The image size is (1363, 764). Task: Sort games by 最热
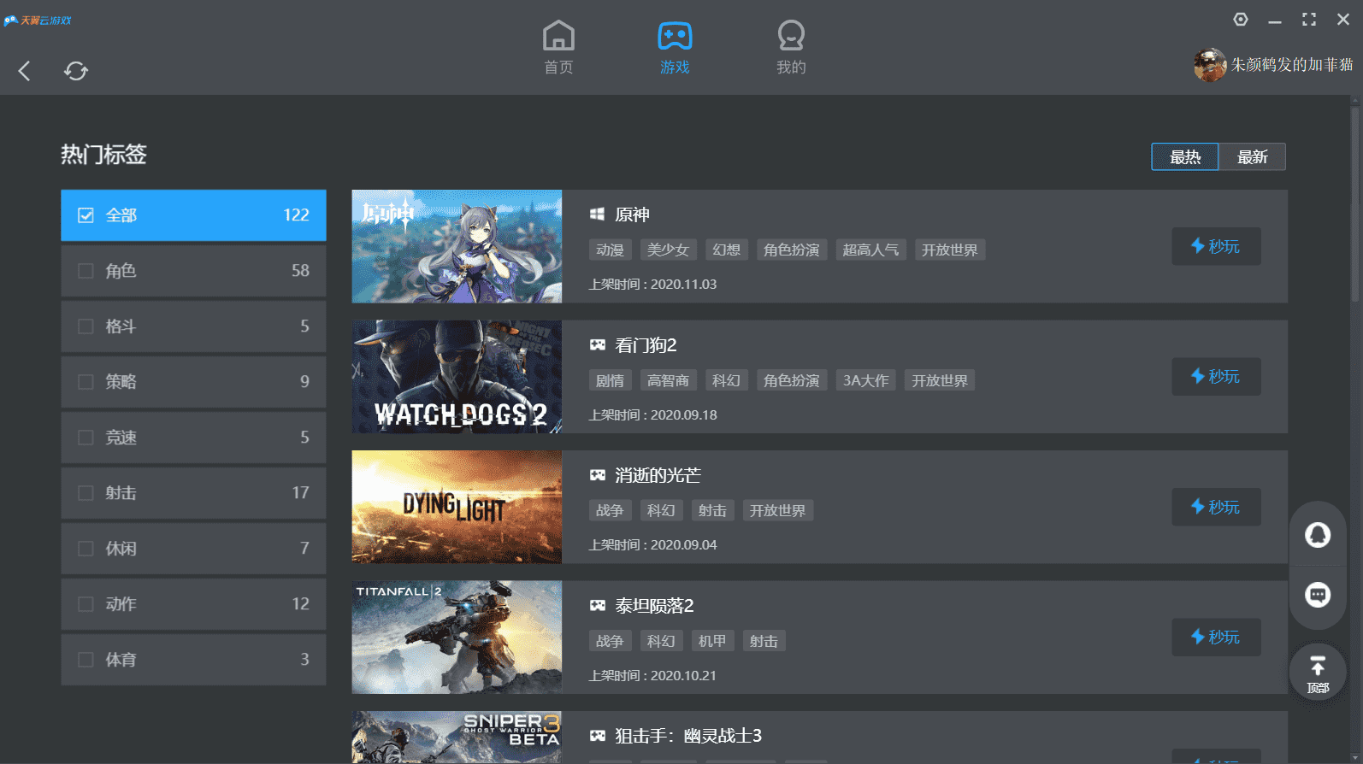tap(1185, 157)
